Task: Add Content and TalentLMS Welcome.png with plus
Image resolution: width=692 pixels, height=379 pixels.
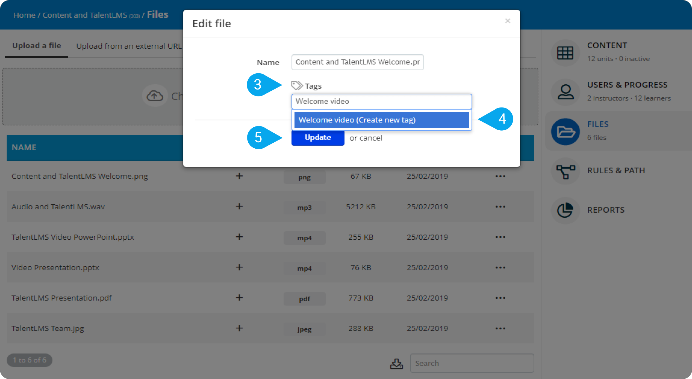Action: point(239,176)
